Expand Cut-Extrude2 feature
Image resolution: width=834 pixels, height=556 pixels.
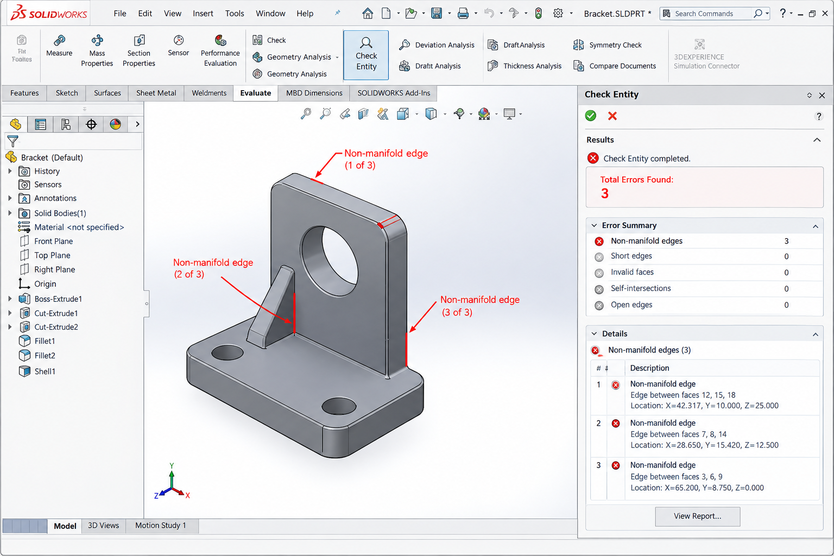pyautogui.click(x=10, y=327)
